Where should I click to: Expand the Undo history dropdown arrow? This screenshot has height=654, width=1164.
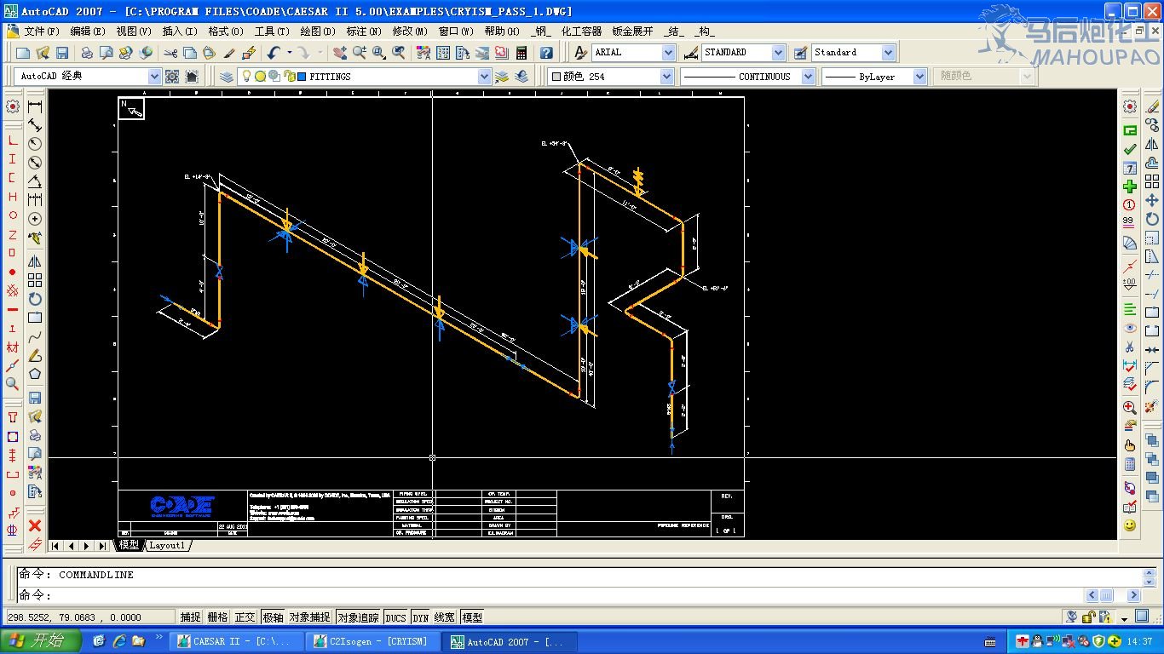coord(289,53)
